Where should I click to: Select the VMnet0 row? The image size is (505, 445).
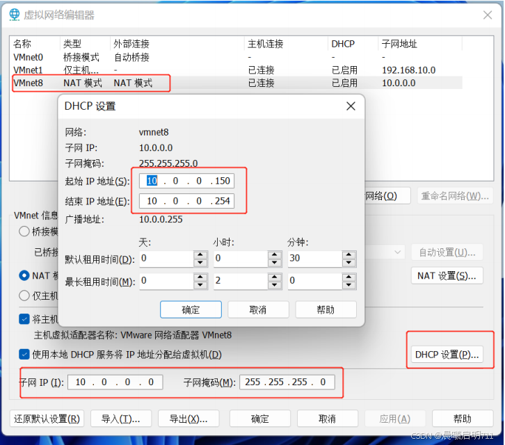237,57
